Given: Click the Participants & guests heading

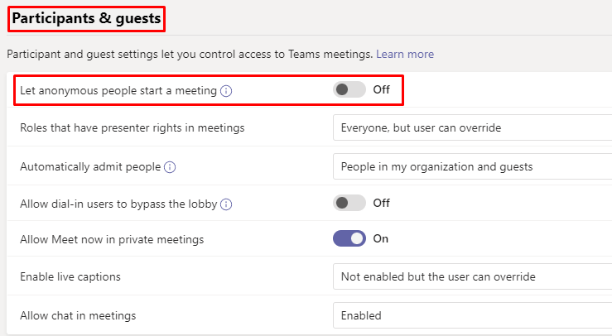Looking at the screenshot, I should (x=86, y=17).
